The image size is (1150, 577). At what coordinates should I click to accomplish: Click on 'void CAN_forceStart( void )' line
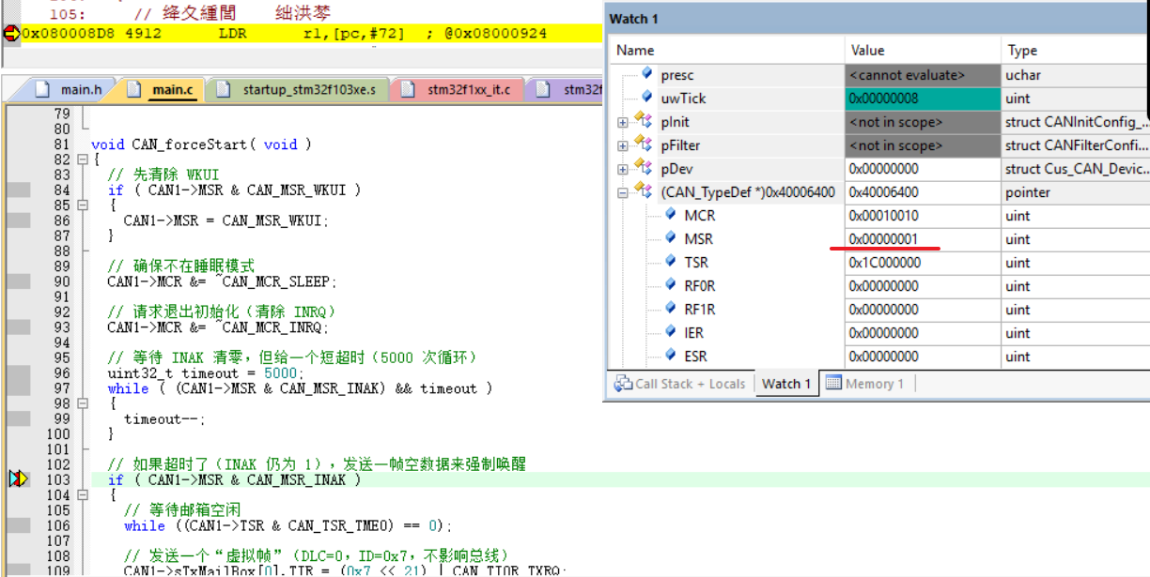[x=201, y=144]
